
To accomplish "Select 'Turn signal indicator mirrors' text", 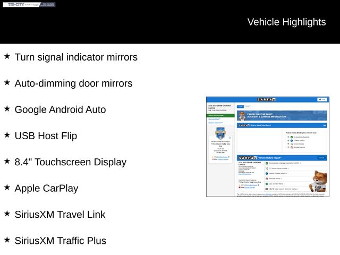I will (76, 57).
